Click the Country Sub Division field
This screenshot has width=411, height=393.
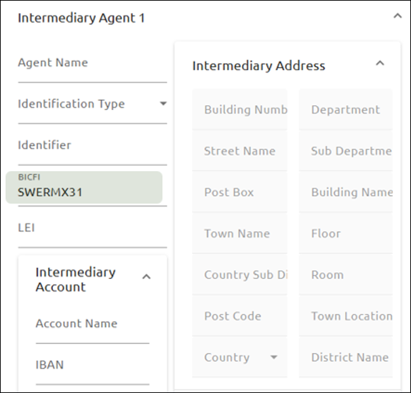[239, 275]
